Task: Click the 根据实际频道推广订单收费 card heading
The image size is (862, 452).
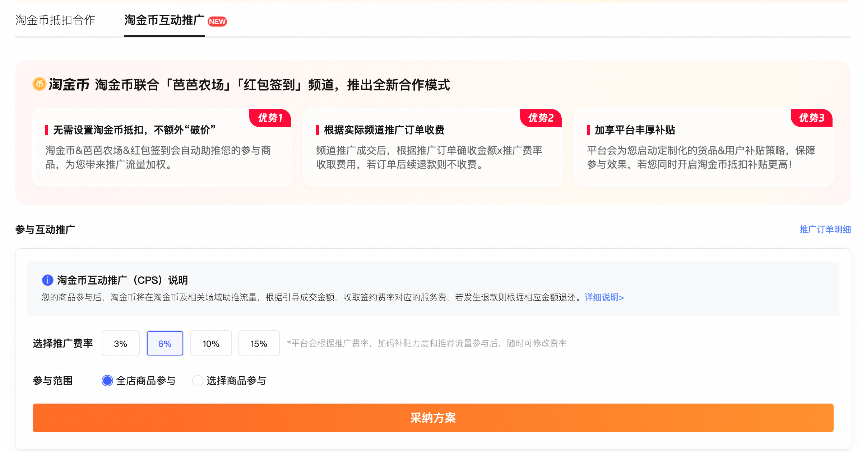Action: coord(384,130)
